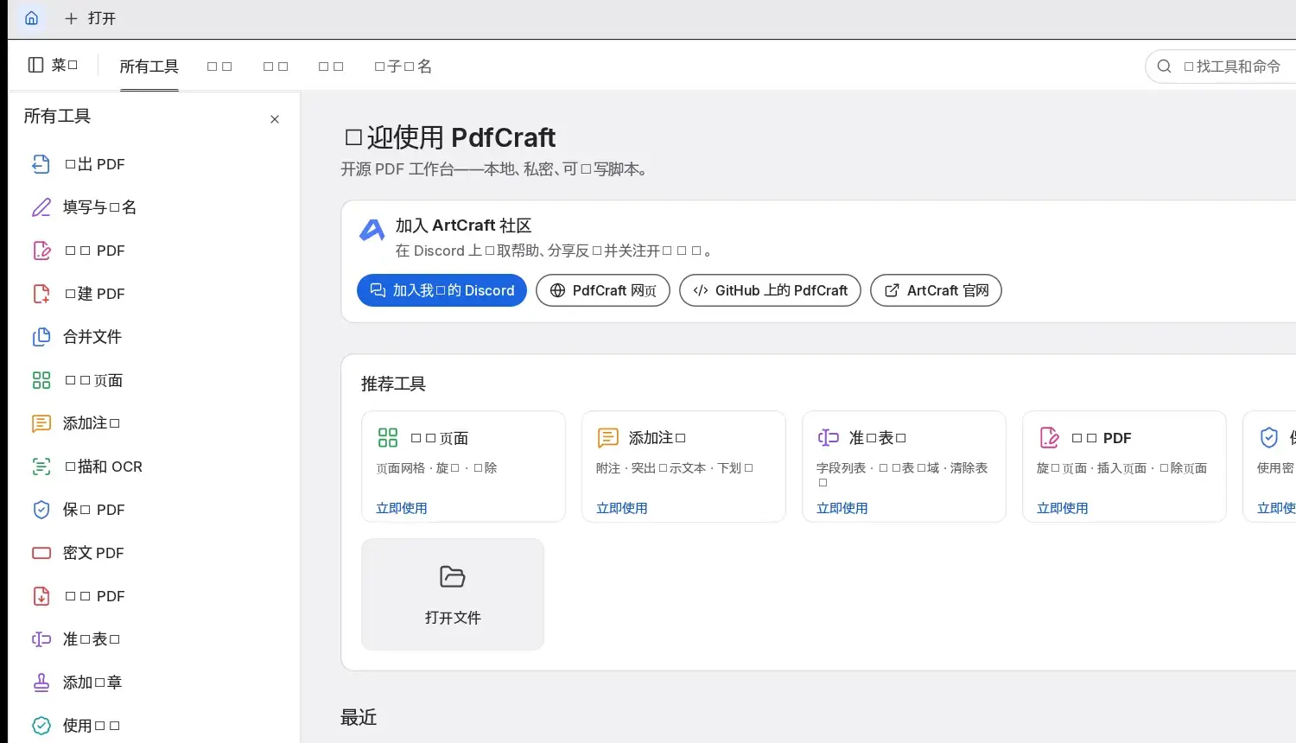Visit the ArtCraft 官网 button
Viewport: 1296px width, 743px height.
pyautogui.click(x=936, y=290)
